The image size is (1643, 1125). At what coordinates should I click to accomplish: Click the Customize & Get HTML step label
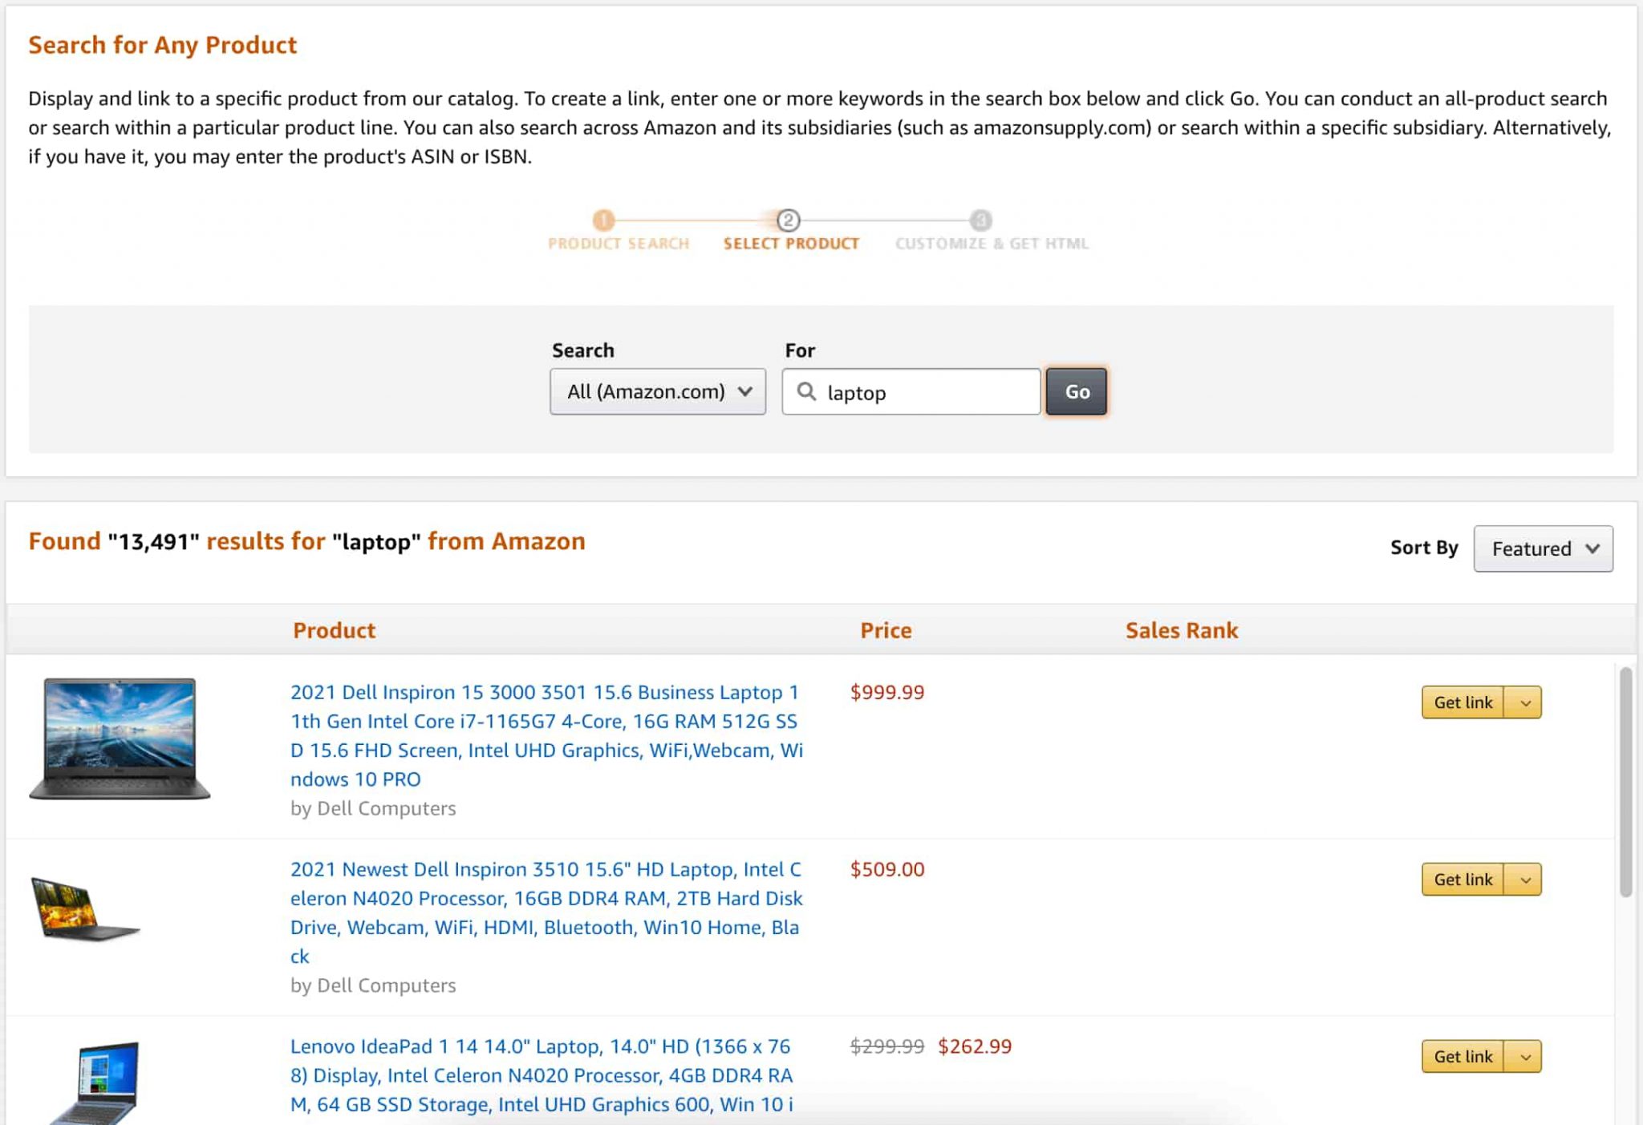[992, 243]
